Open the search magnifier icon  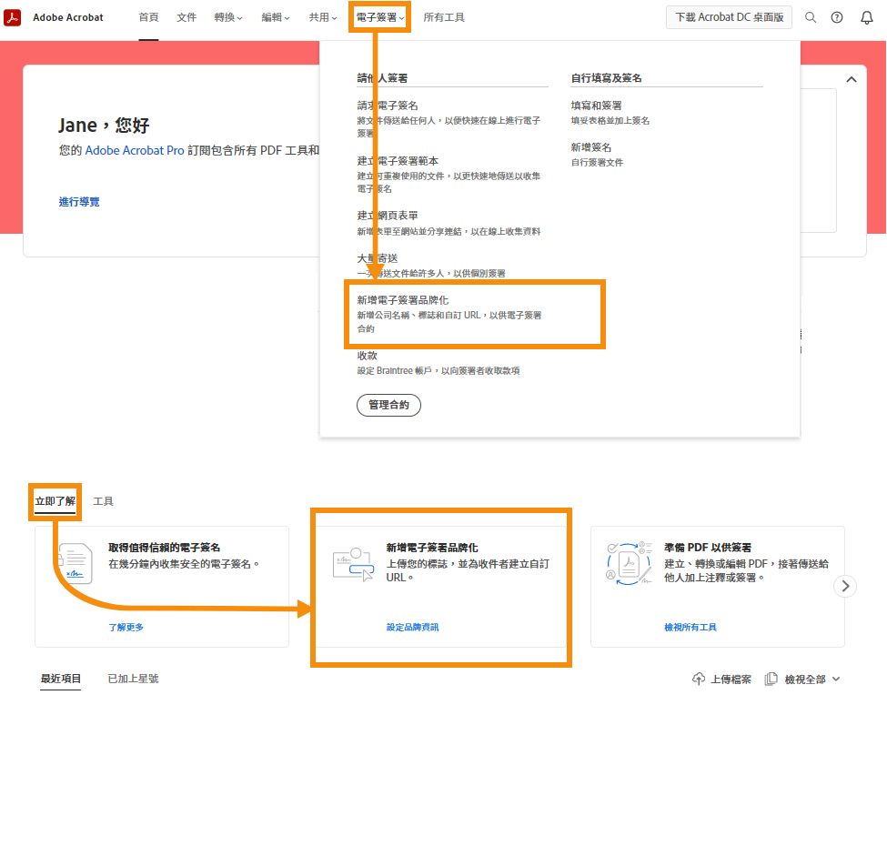point(810,17)
